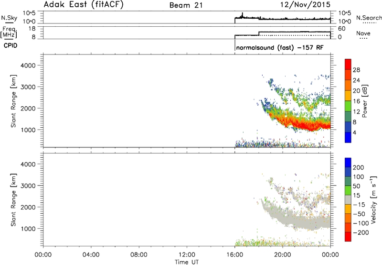The width and height of the screenshot is (382, 265).
Task: Click the 'Time UT' axis title
Action: (186, 262)
